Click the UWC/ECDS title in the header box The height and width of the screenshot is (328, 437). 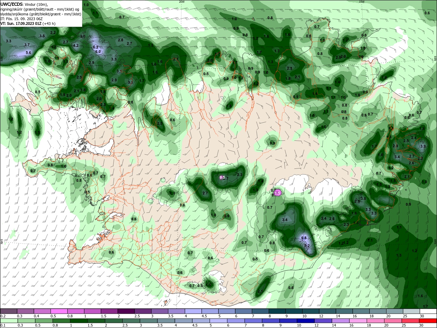click(x=12, y=4)
